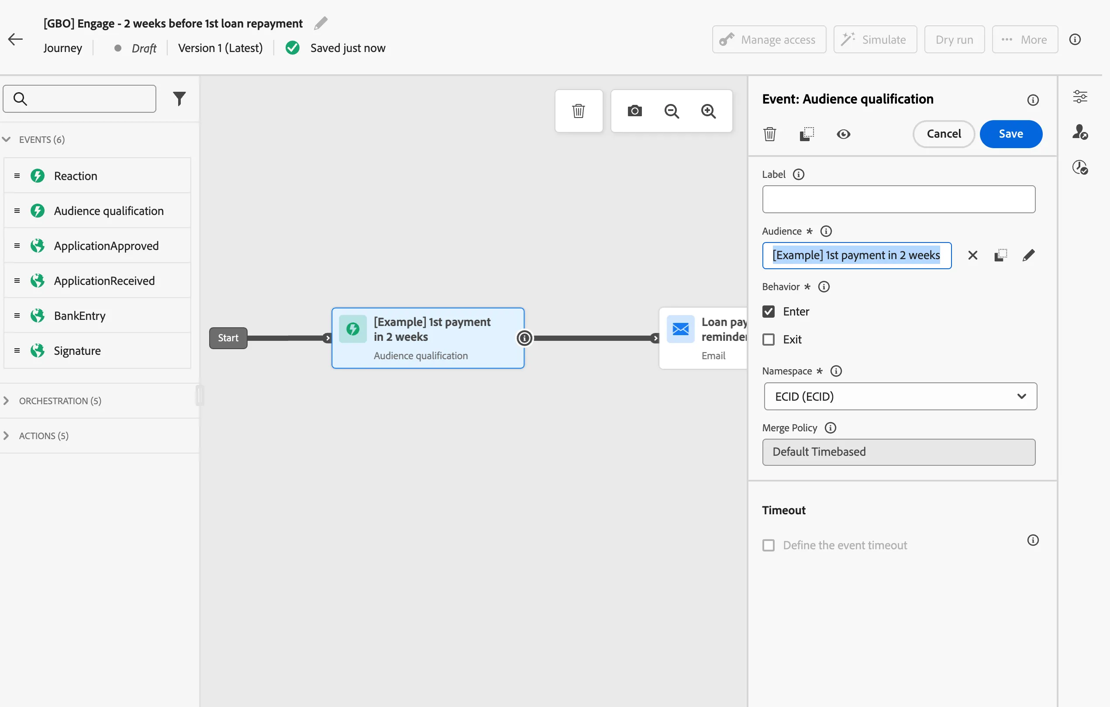The height and width of the screenshot is (707, 1110).
Task: Open the time check side icon
Action: [x=1080, y=167]
